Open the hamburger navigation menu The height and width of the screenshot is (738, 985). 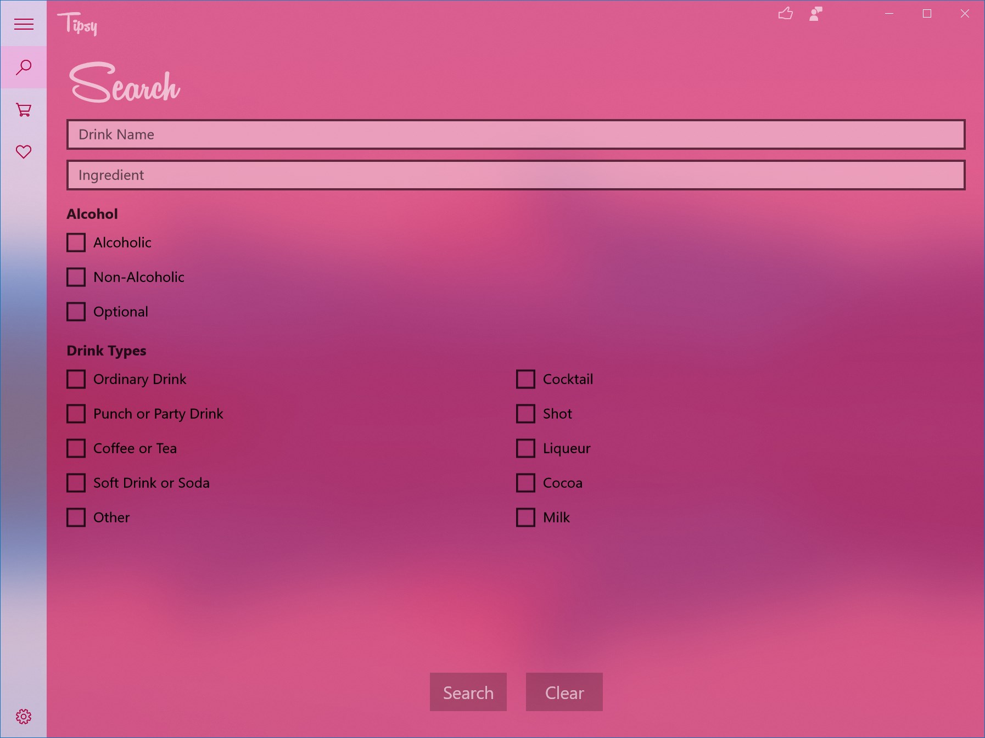point(24,24)
